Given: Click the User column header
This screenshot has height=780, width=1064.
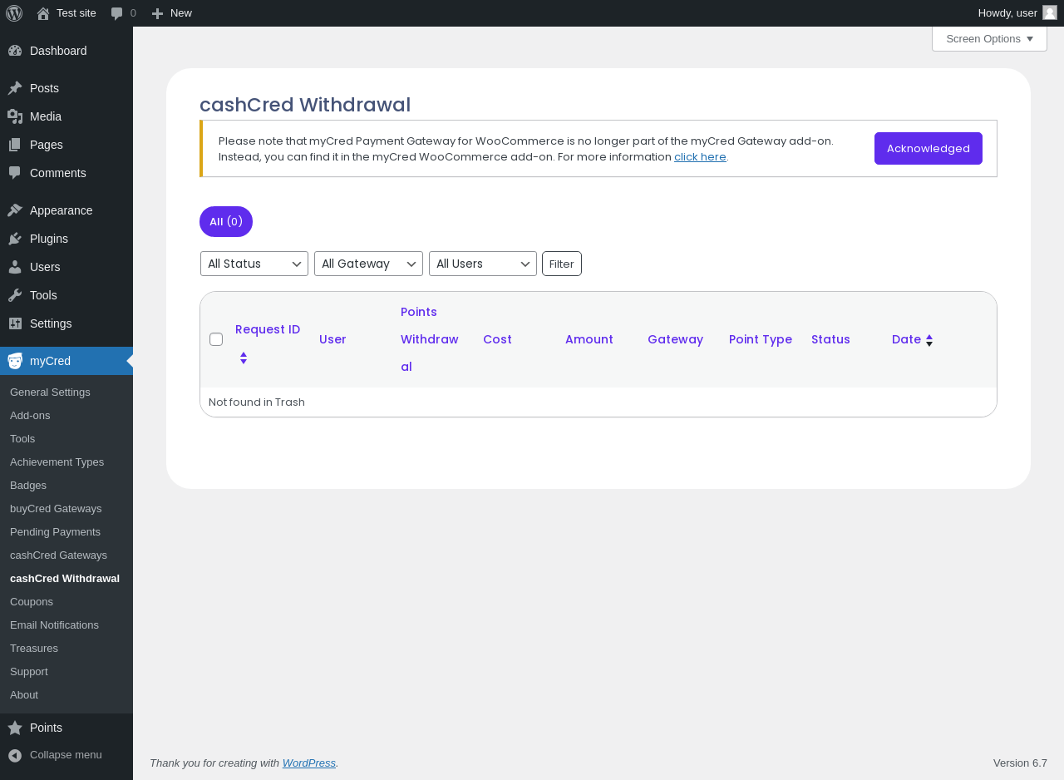Looking at the screenshot, I should click(332, 339).
